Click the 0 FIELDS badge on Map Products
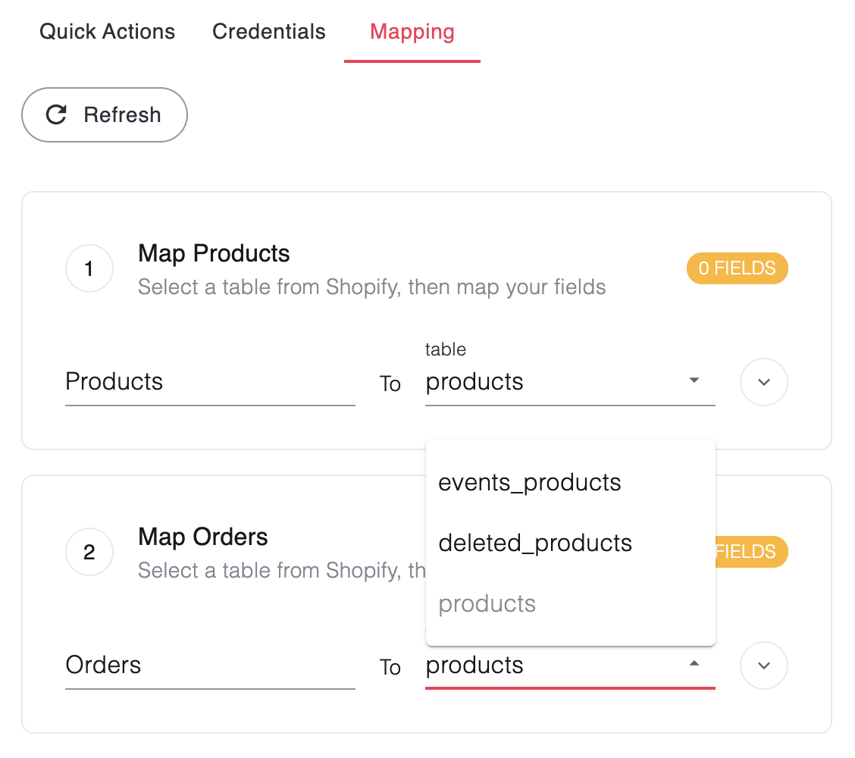Viewport: 855px width, 758px height. [x=737, y=268]
